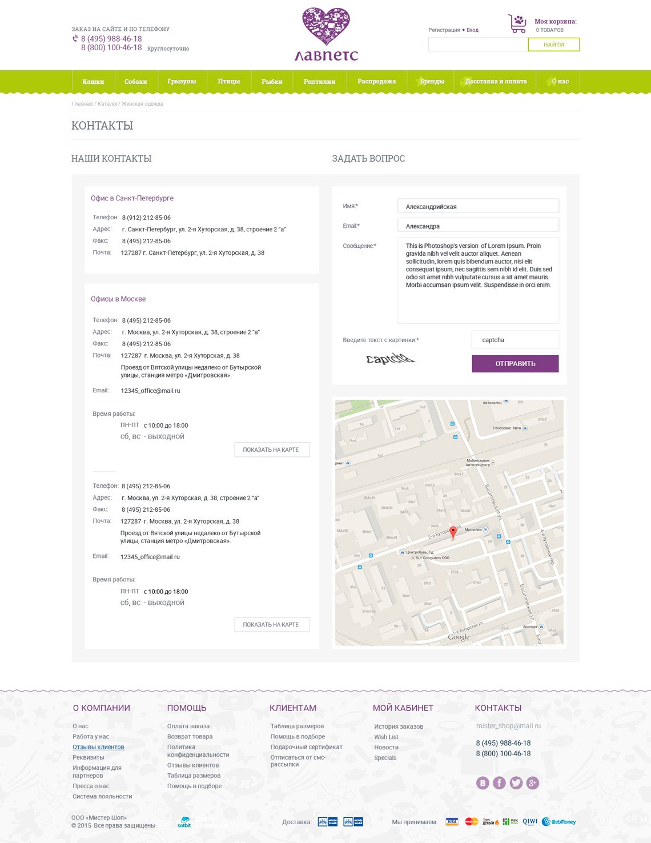Open the shopping cart icon
651x843 pixels.
pos(517,24)
